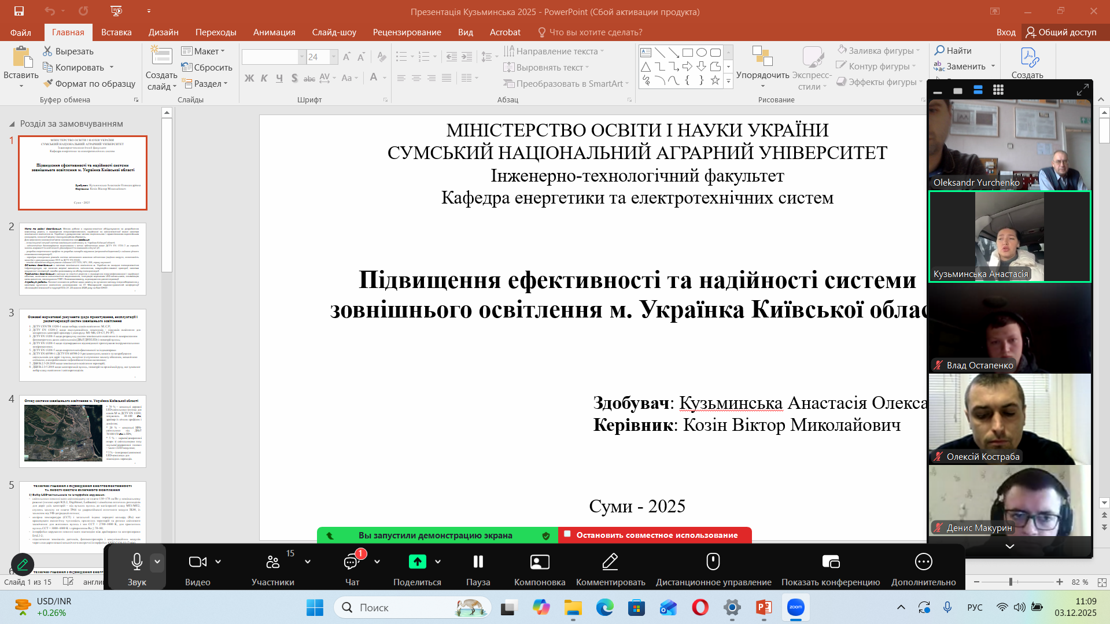Open the Слайд-шоу ribbon tab
The image size is (1110, 624).
point(334,32)
